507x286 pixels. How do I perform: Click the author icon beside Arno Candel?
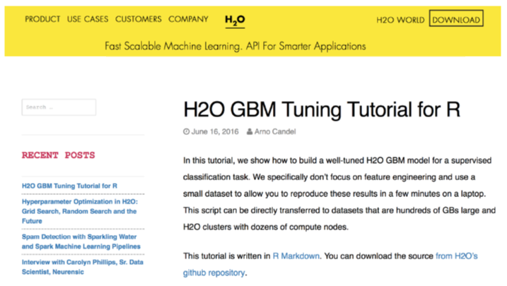250,132
